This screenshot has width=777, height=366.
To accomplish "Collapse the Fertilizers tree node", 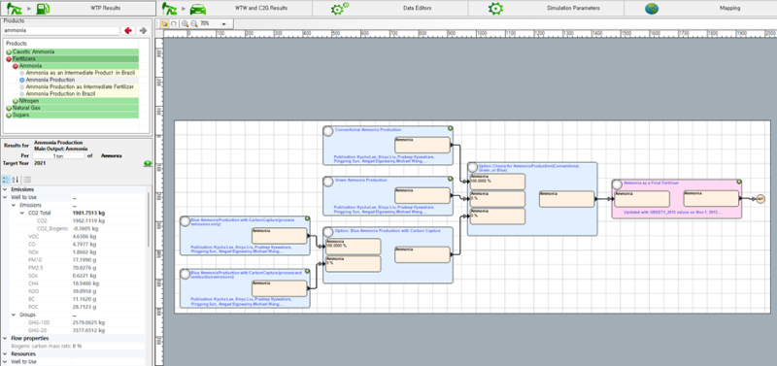I will 9,59.
